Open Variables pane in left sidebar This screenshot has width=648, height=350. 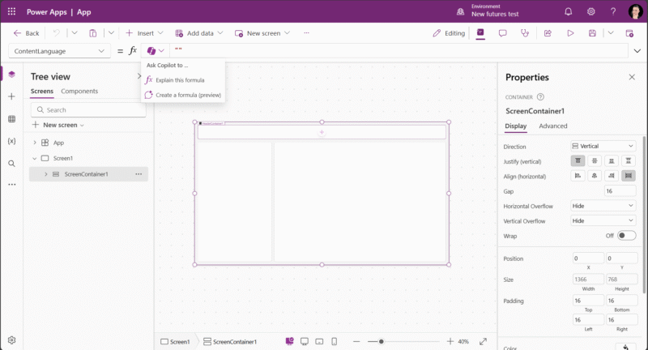coord(11,141)
